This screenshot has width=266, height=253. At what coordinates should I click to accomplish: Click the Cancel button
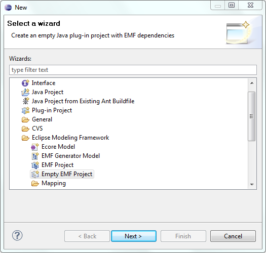[x=233, y=236]
